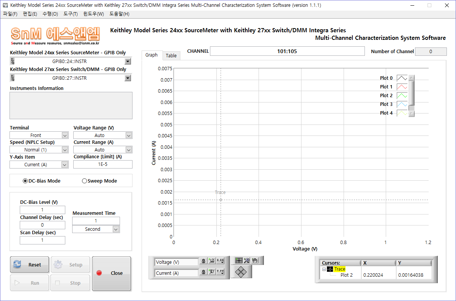456x301 pixels.
Task: Click the Trace cursor point on the graph
Action: pyautogui.click(x=221, y=200)
